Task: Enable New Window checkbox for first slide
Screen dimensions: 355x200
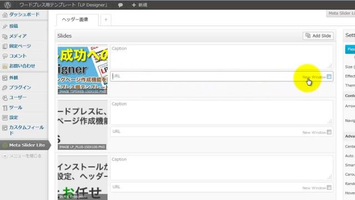Action: (329, 77)
